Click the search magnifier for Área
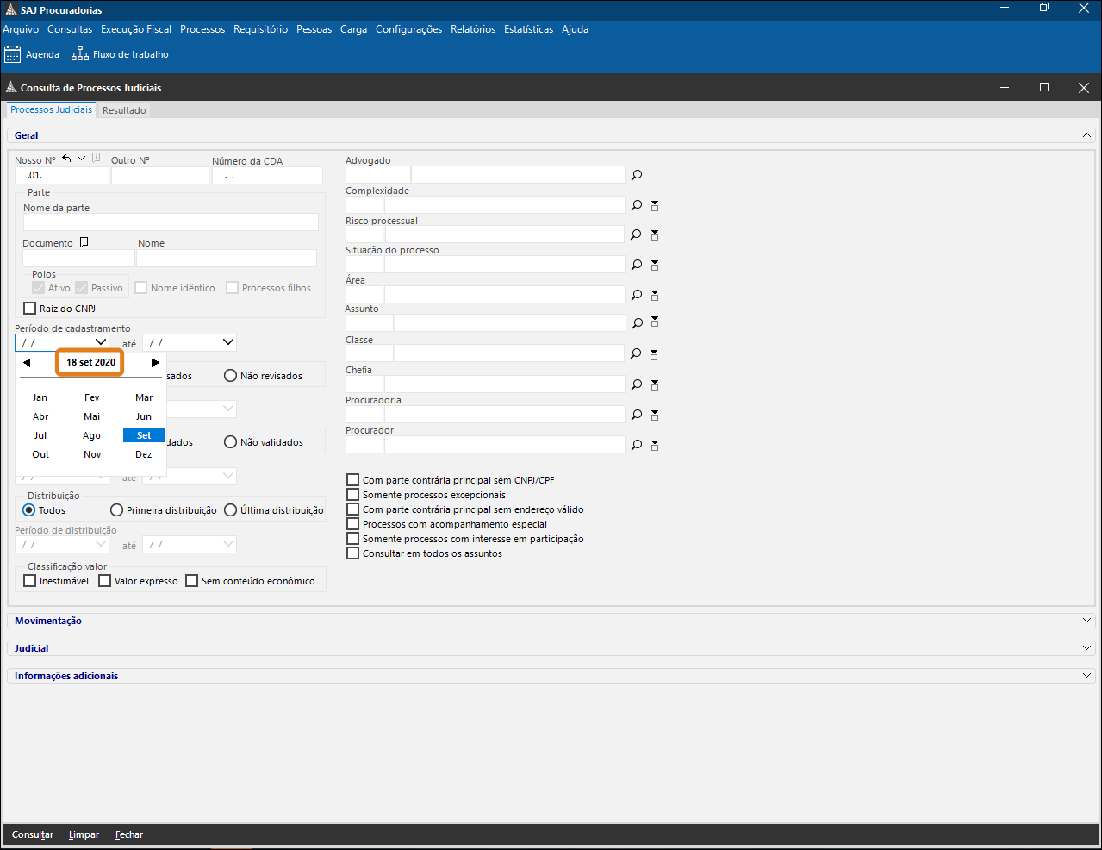The width and height of the screenshot is (1102, 850). 637,295
